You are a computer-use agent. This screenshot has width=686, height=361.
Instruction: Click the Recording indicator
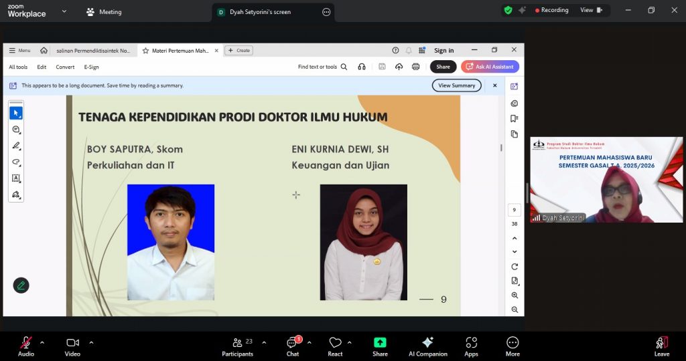[x=551, y=10]
